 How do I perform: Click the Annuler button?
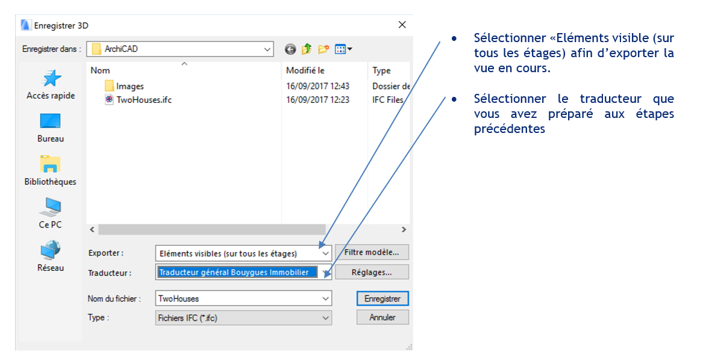click(x=383, y=318)
